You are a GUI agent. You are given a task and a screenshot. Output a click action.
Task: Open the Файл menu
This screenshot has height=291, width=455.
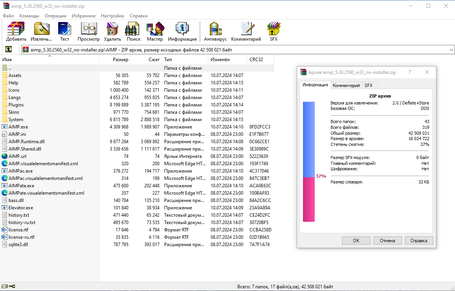(9, 16)
